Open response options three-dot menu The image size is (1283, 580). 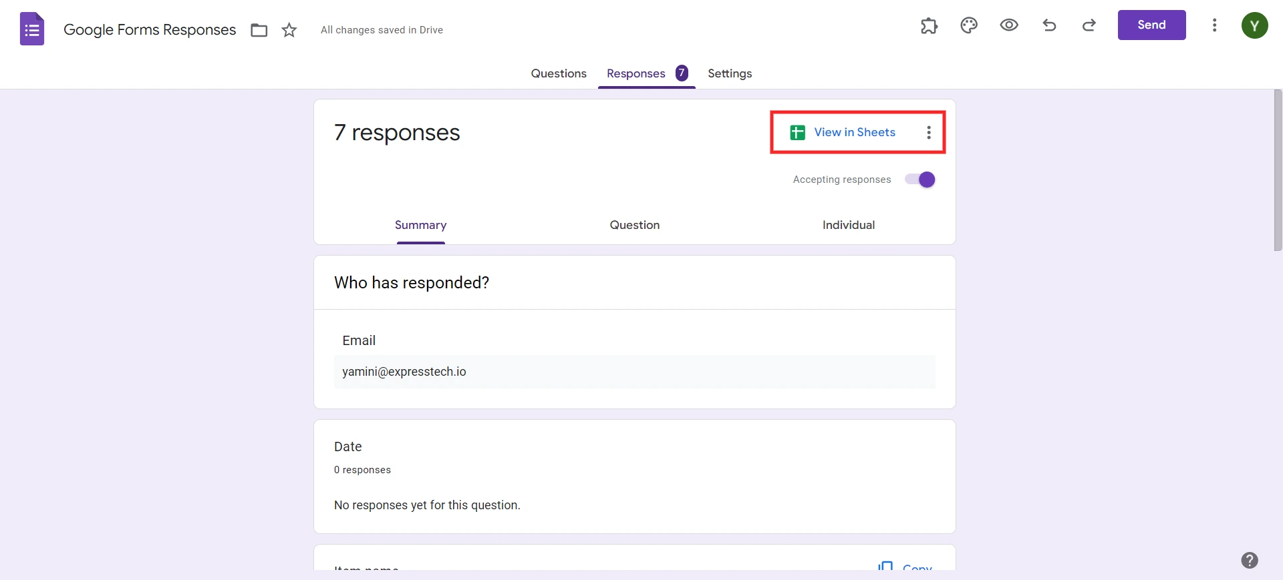tap(928, 133)
